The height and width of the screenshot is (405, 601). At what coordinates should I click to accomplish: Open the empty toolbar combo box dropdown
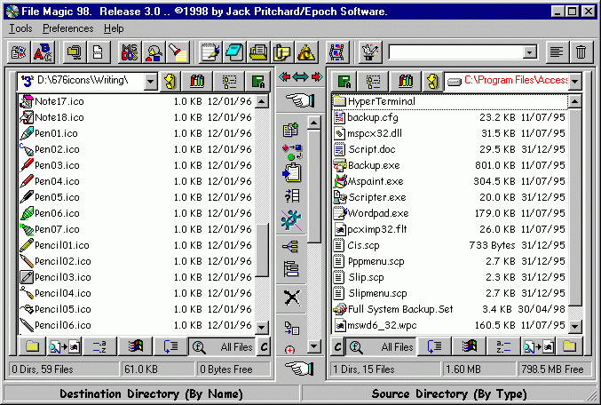coord(530,52)
